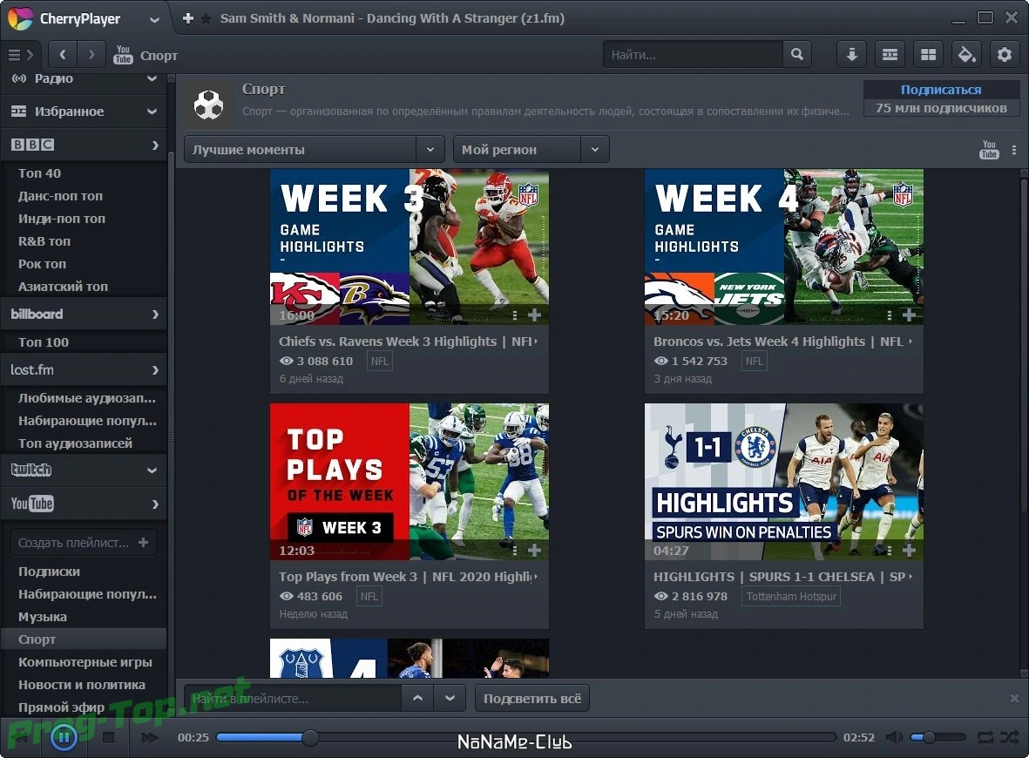This screenshot has height=758, width=1029.
Task: Click the search field Найти...
Action: (693, 55)
